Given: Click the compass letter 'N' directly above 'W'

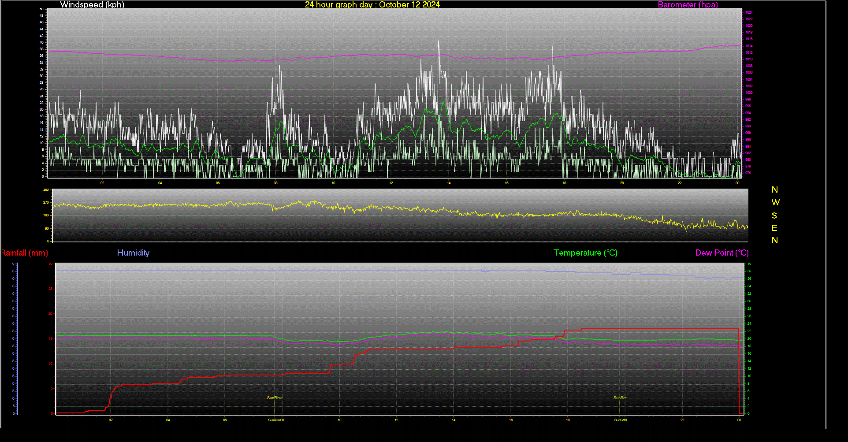Looking at the screenshot, I should [775, 189].
